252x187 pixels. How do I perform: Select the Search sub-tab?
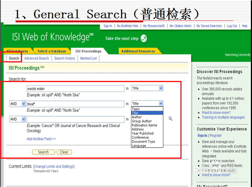pos(14,58)
